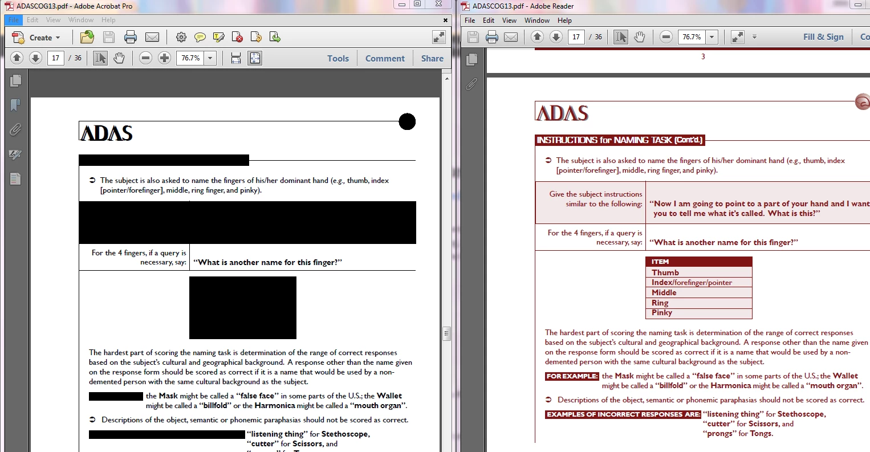Choose the Hand tool in Acrobat Pro
Viewport: 870px width, 452px height.
pyautogui.click(x=119, y=58)
